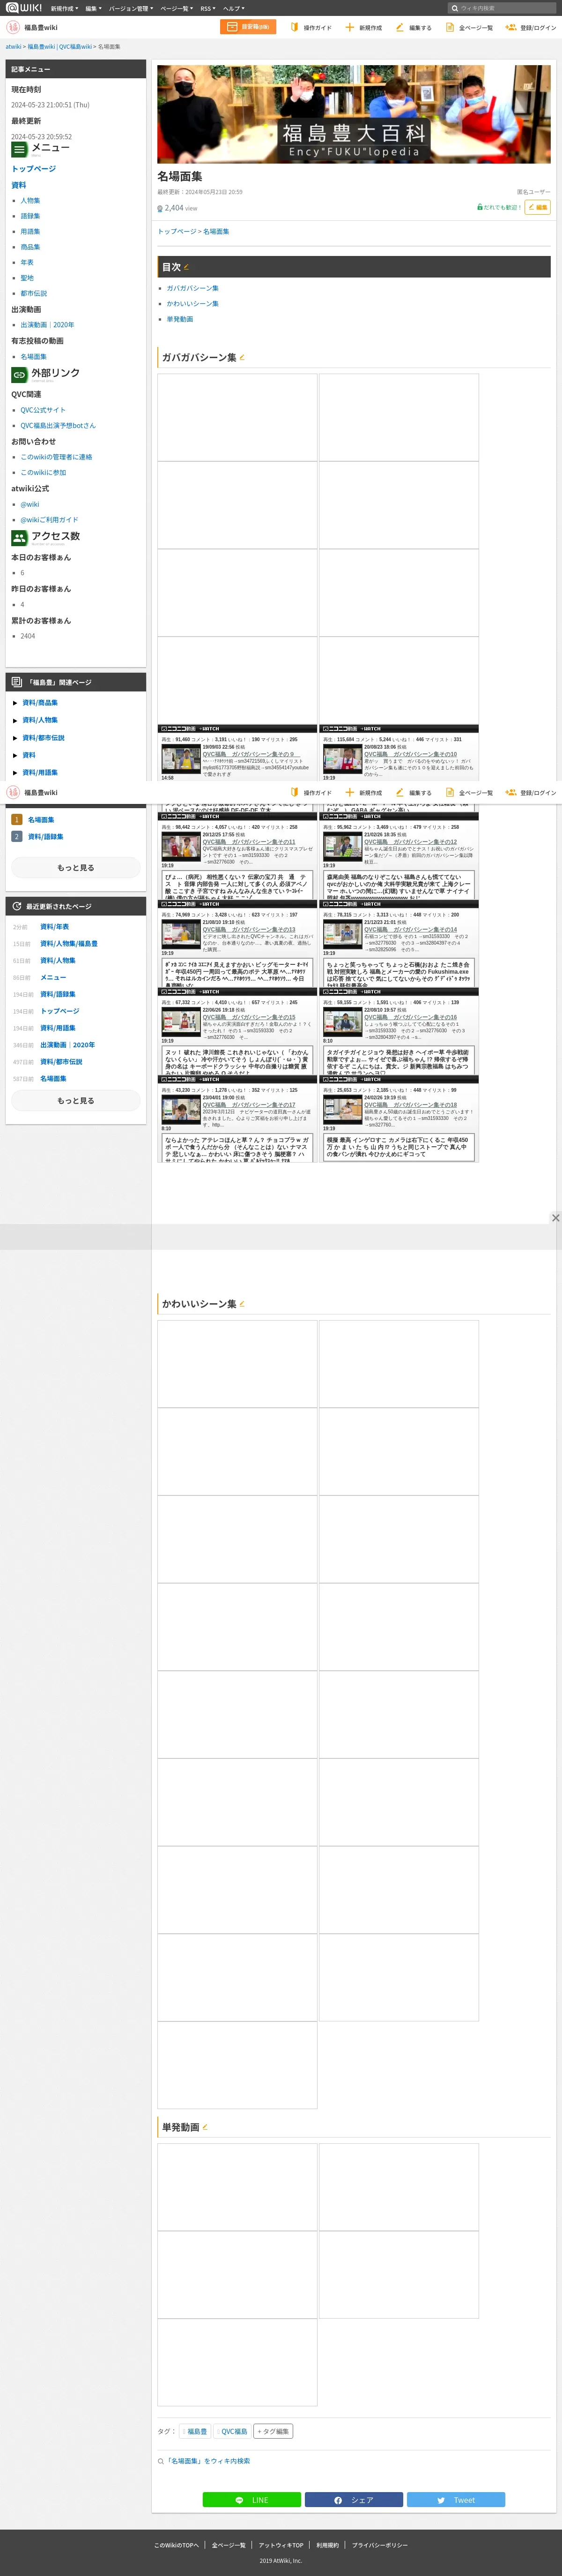This screenshot has height=2576, width=562.
Task: Open 語録集 in the sidebar menu
Action: point(31,216)
